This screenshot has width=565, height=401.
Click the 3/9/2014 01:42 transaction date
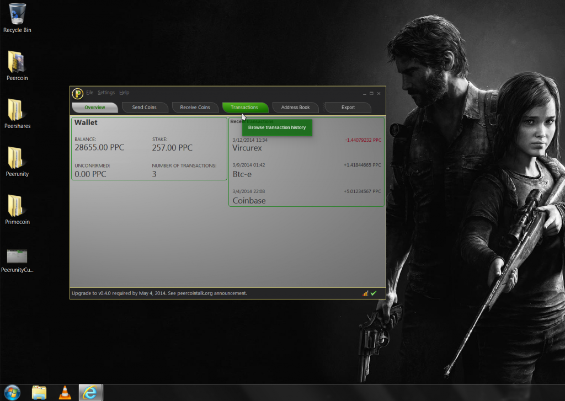249,165
